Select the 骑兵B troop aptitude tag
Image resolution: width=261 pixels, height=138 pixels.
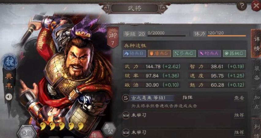pos(134,53)
